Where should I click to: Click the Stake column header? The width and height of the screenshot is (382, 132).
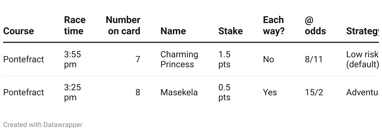coord(230,31)
